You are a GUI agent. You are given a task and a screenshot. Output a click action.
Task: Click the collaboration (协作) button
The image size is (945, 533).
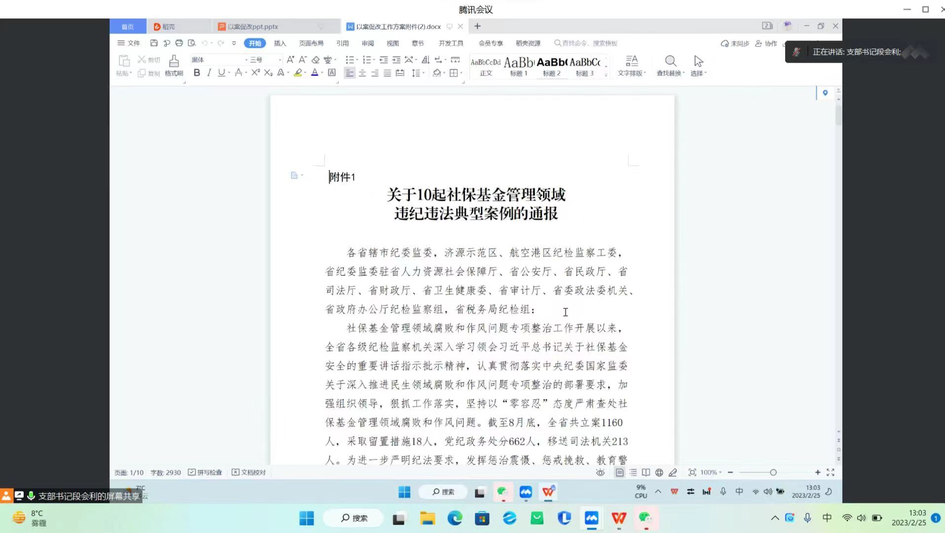click(x=766, y=43)
